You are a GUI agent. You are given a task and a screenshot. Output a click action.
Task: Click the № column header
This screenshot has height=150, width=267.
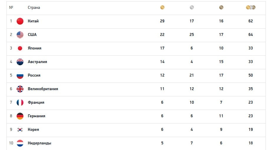[11, 8]
